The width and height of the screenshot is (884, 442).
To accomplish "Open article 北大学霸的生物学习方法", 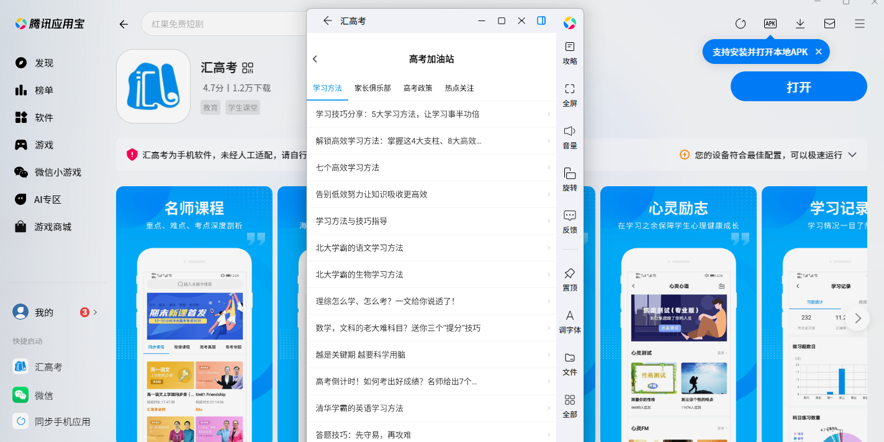I will pyautogui.click(x=431, y=274).
